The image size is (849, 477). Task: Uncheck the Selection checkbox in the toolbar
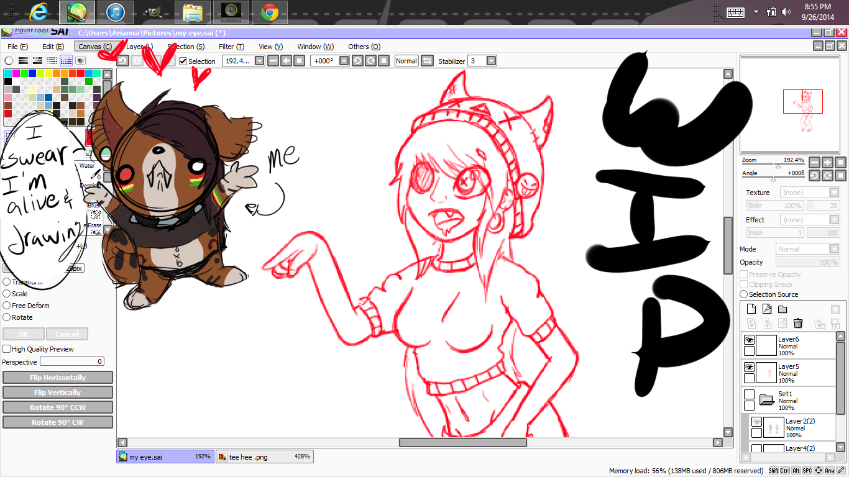tap(183, 61)
